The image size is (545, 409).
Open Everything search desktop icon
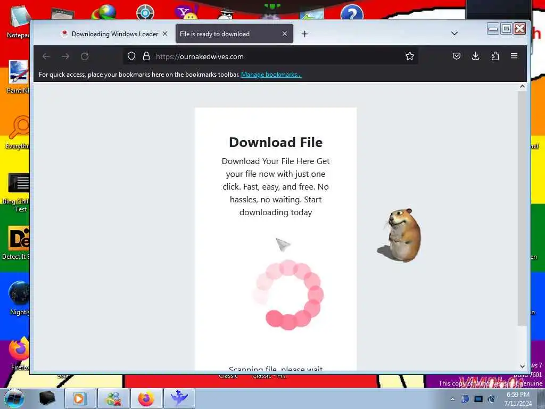pos(18,132)
